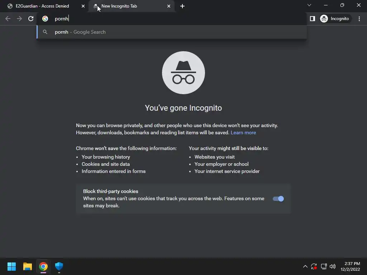Close the New Incognito Tab

coord(169,6)
